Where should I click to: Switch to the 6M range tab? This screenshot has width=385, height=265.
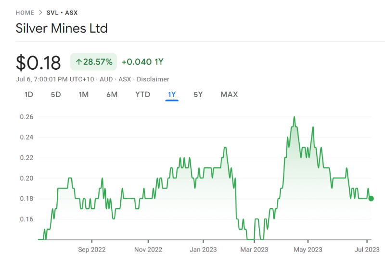coord(112,95)
